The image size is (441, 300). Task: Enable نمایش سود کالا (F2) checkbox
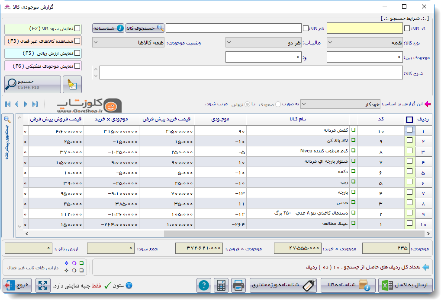coord(77,28)
